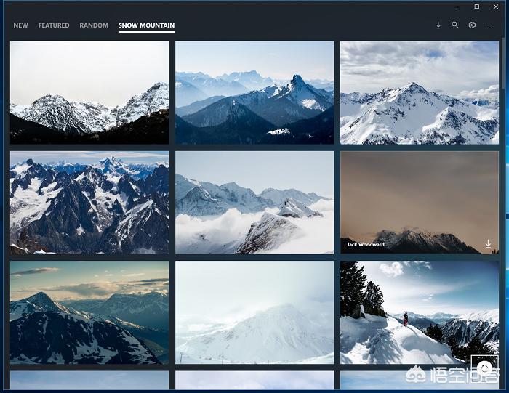Open the settings gear icon

pyautogui.click(x=472, y=25)
